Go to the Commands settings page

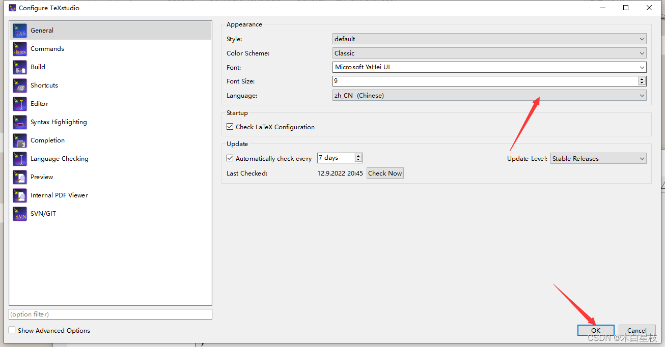point(47,49)
